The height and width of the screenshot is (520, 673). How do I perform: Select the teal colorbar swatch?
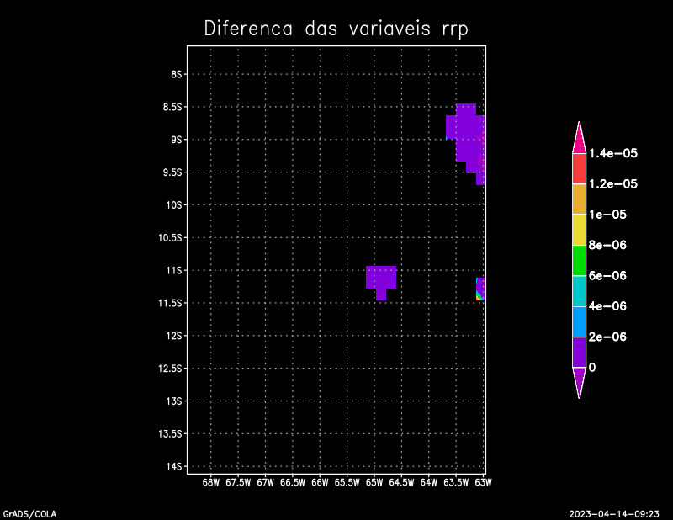579,291
